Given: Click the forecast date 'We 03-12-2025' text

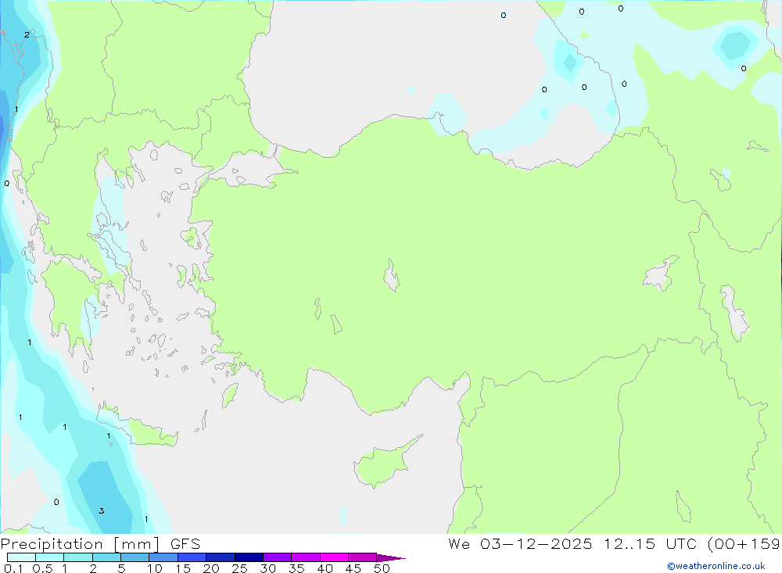Looking at the screenshot, I should click(520, 544).
